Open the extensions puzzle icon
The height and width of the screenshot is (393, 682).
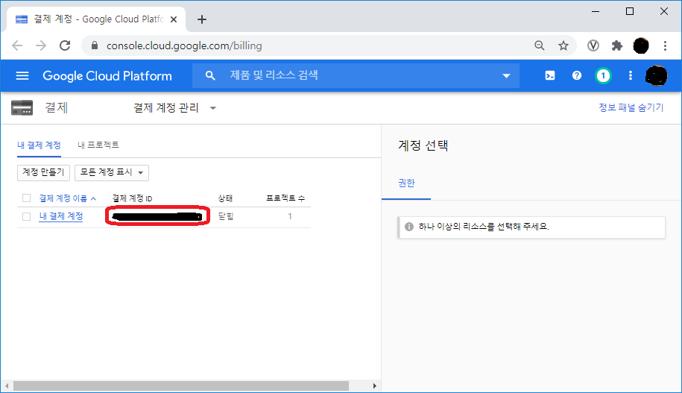pos(616,45)
